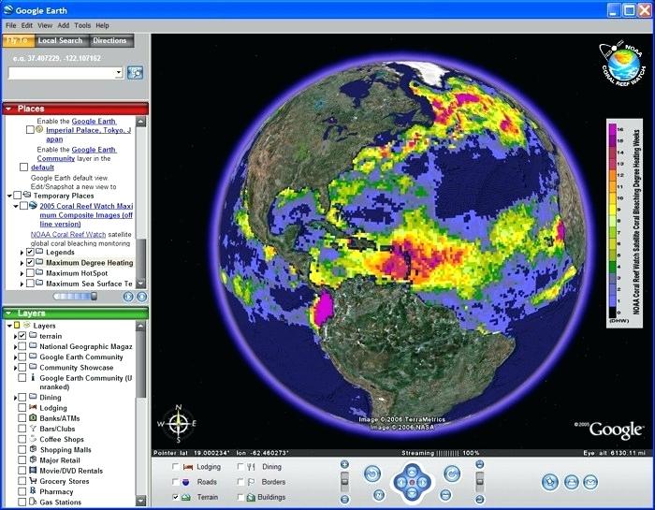Screen dimensions: 655x510
Task: Open the search box dropdown arrow
Action: click(x=119, y=73)
